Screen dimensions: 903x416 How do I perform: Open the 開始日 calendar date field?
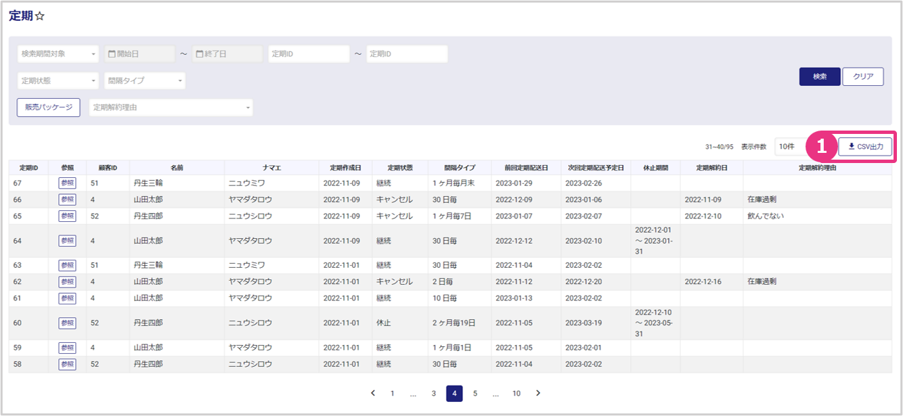click(139, 54)
